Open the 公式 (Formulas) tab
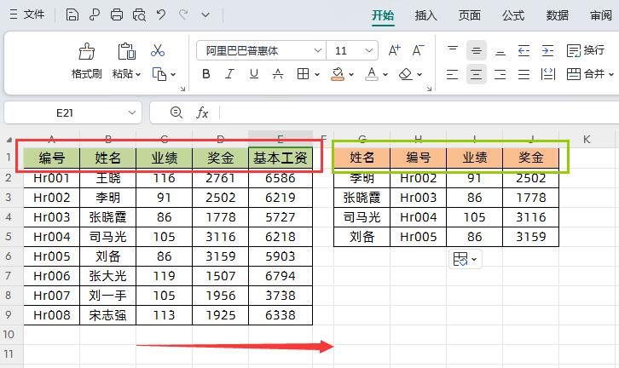The height and width of the screenshot is (368, 619). point(513,15)
